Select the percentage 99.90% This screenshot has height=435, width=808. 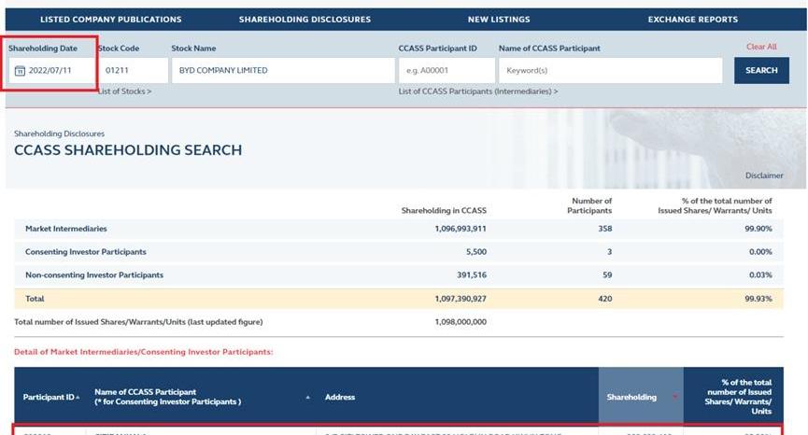(x=758, y=229)
